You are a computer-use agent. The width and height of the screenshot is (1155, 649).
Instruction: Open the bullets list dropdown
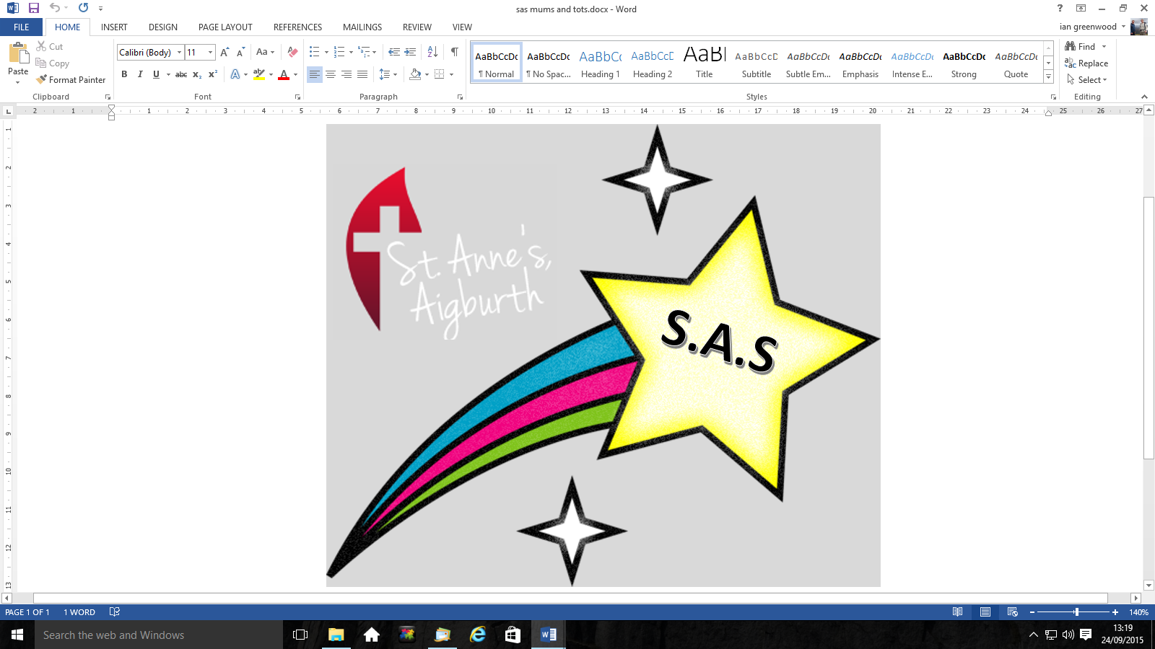click(x=326, y=52)
